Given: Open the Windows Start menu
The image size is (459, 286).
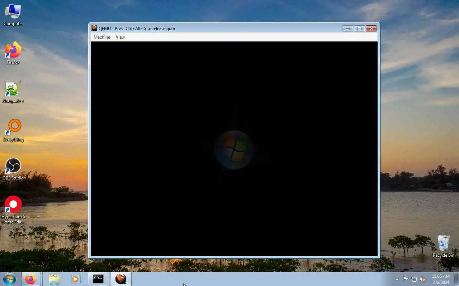Looking at the screenshot, I should click(x=10, y=279).
